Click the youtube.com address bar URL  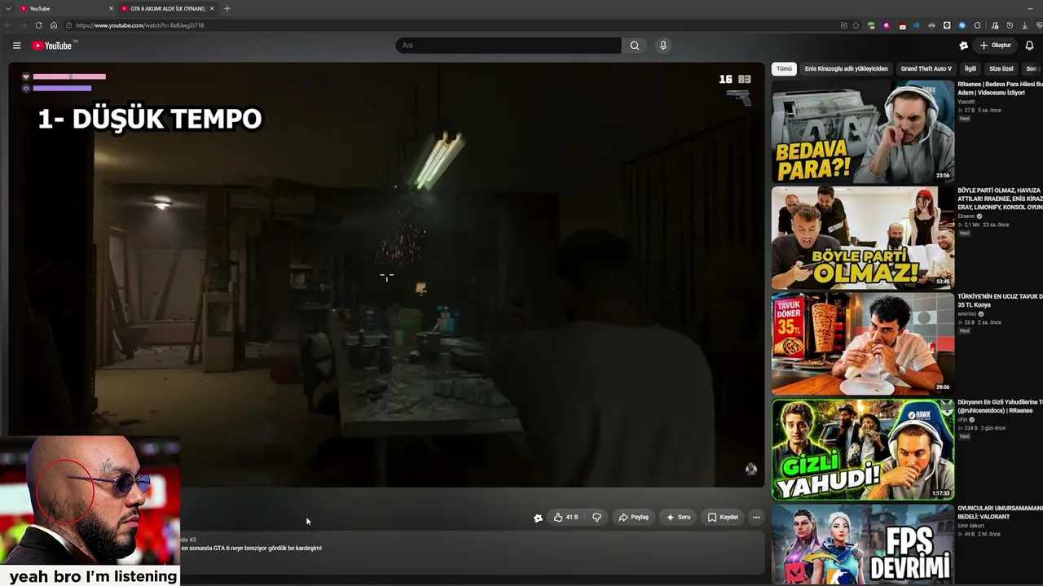coord(139,25)
